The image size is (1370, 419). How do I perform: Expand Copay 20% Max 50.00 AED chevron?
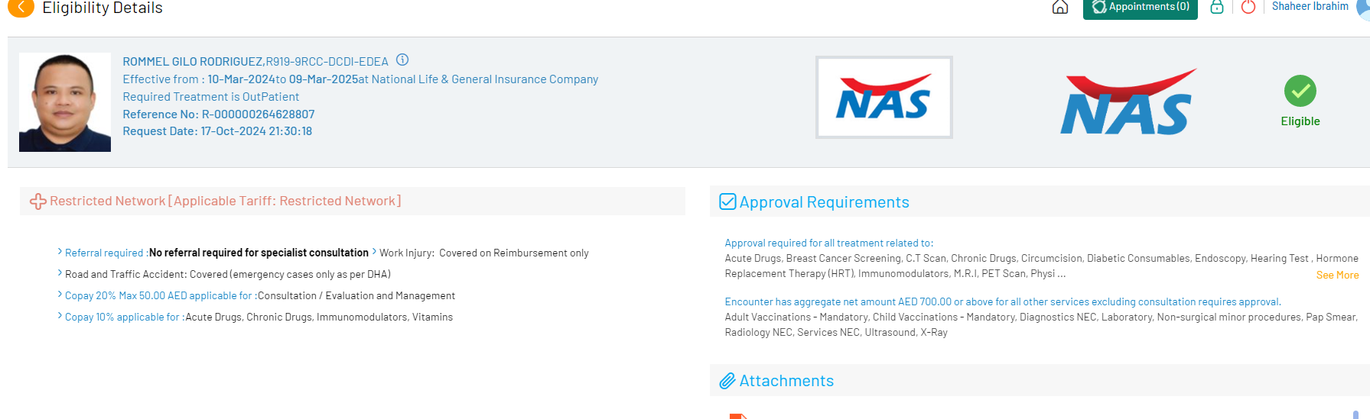(x=60, y=294)
